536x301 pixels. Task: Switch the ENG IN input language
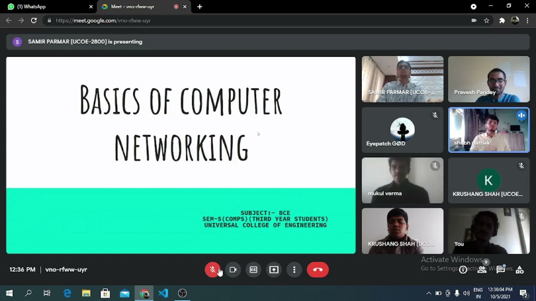click(478, 293)
